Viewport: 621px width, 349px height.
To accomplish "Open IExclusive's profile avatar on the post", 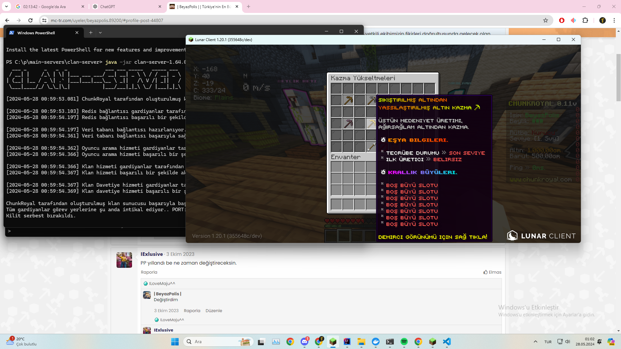I will point(124,260).
